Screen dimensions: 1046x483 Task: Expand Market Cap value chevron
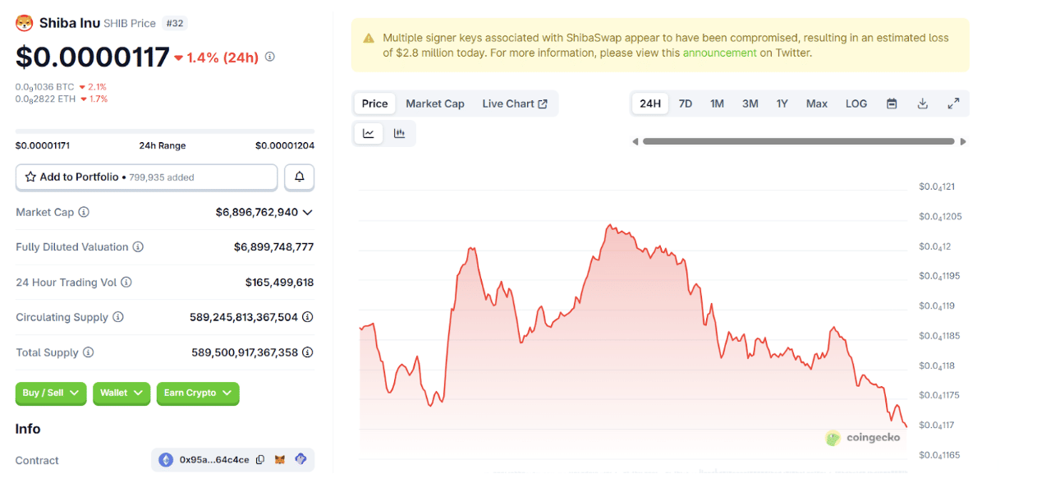[308, 212]
